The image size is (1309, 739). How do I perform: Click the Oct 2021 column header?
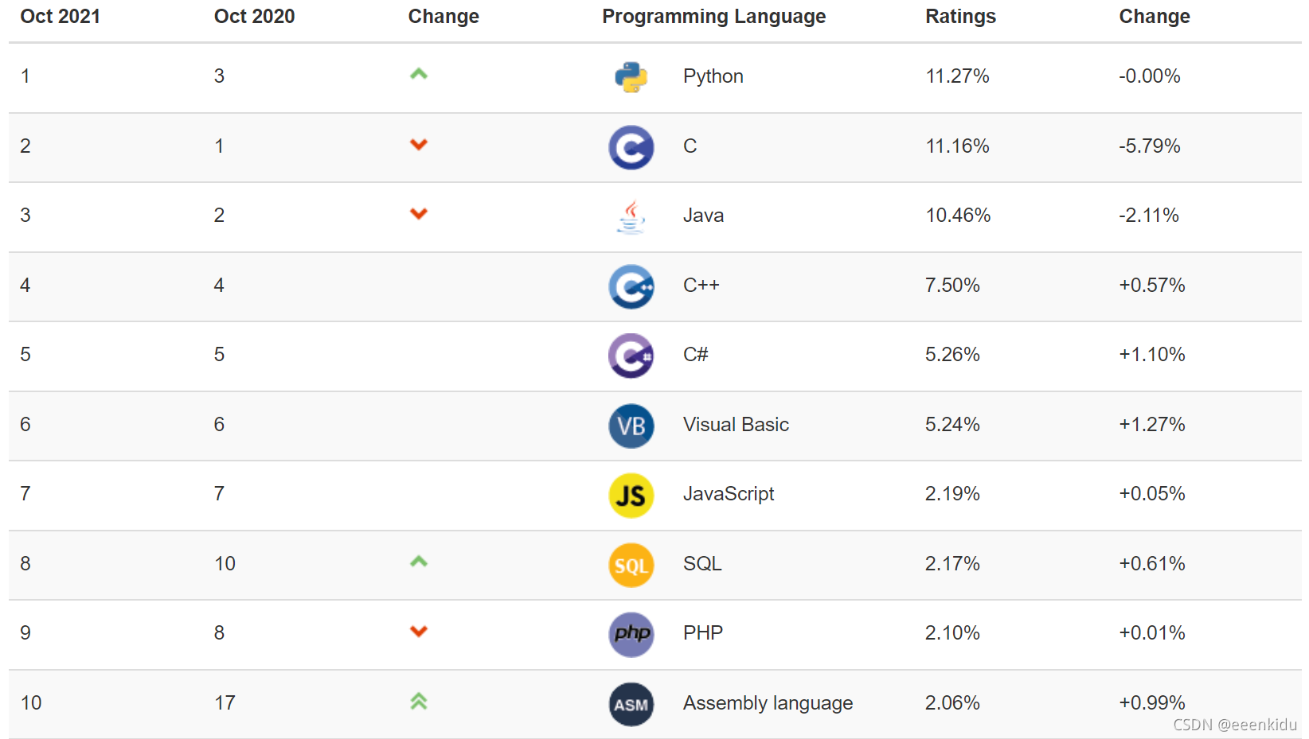[61, 17]
